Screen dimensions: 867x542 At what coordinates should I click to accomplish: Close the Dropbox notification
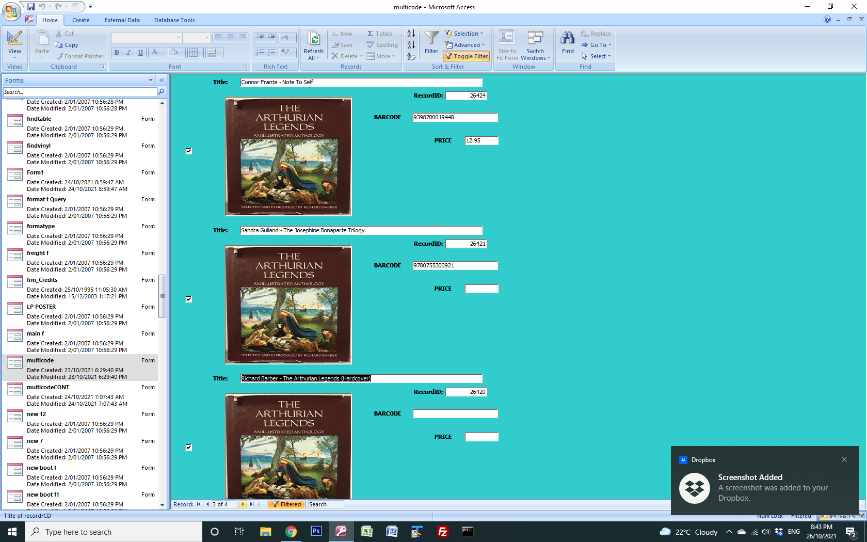click(x=844, y=459)
